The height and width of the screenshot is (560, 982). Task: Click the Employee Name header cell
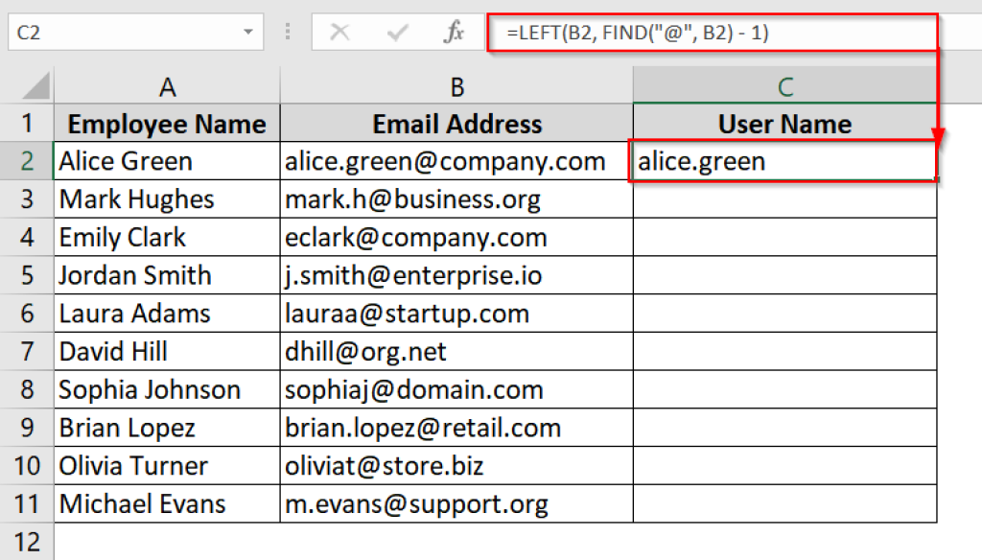[x=167, y=123]
